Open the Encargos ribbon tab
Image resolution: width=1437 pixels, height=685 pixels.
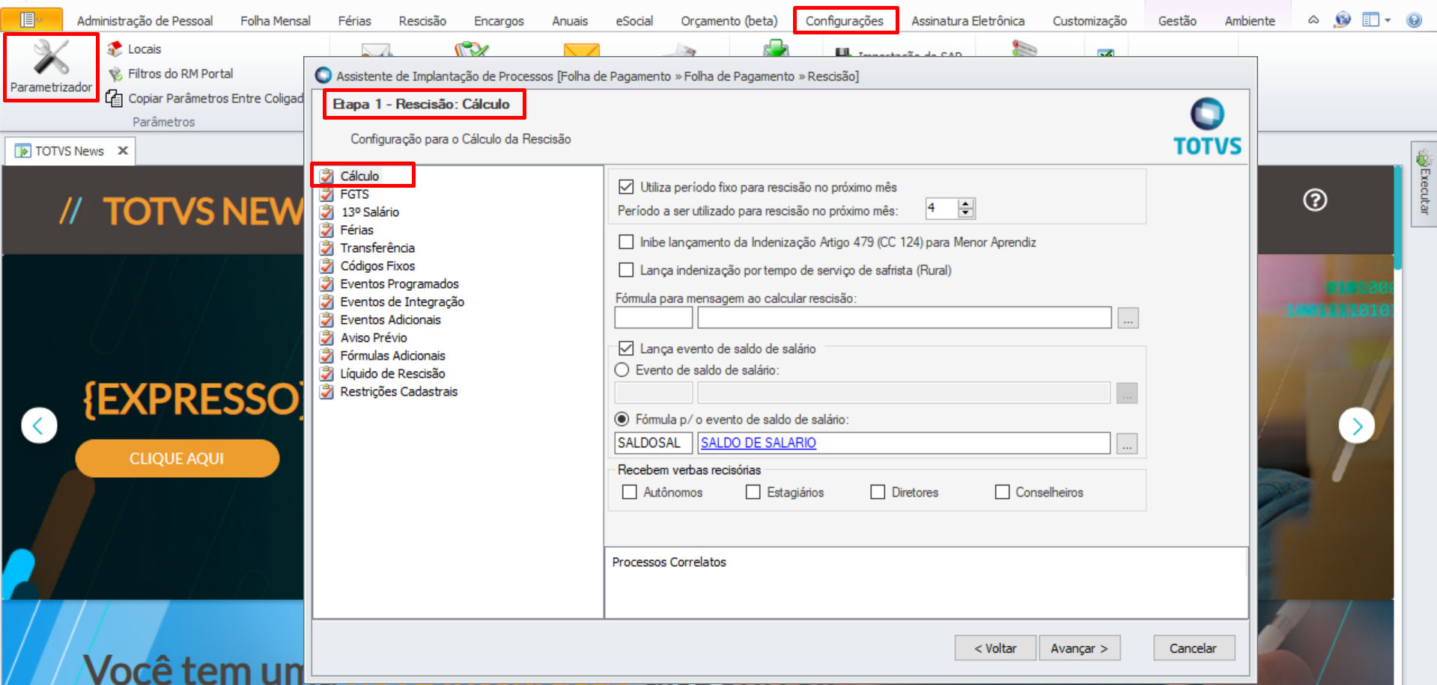coord(499,21)
